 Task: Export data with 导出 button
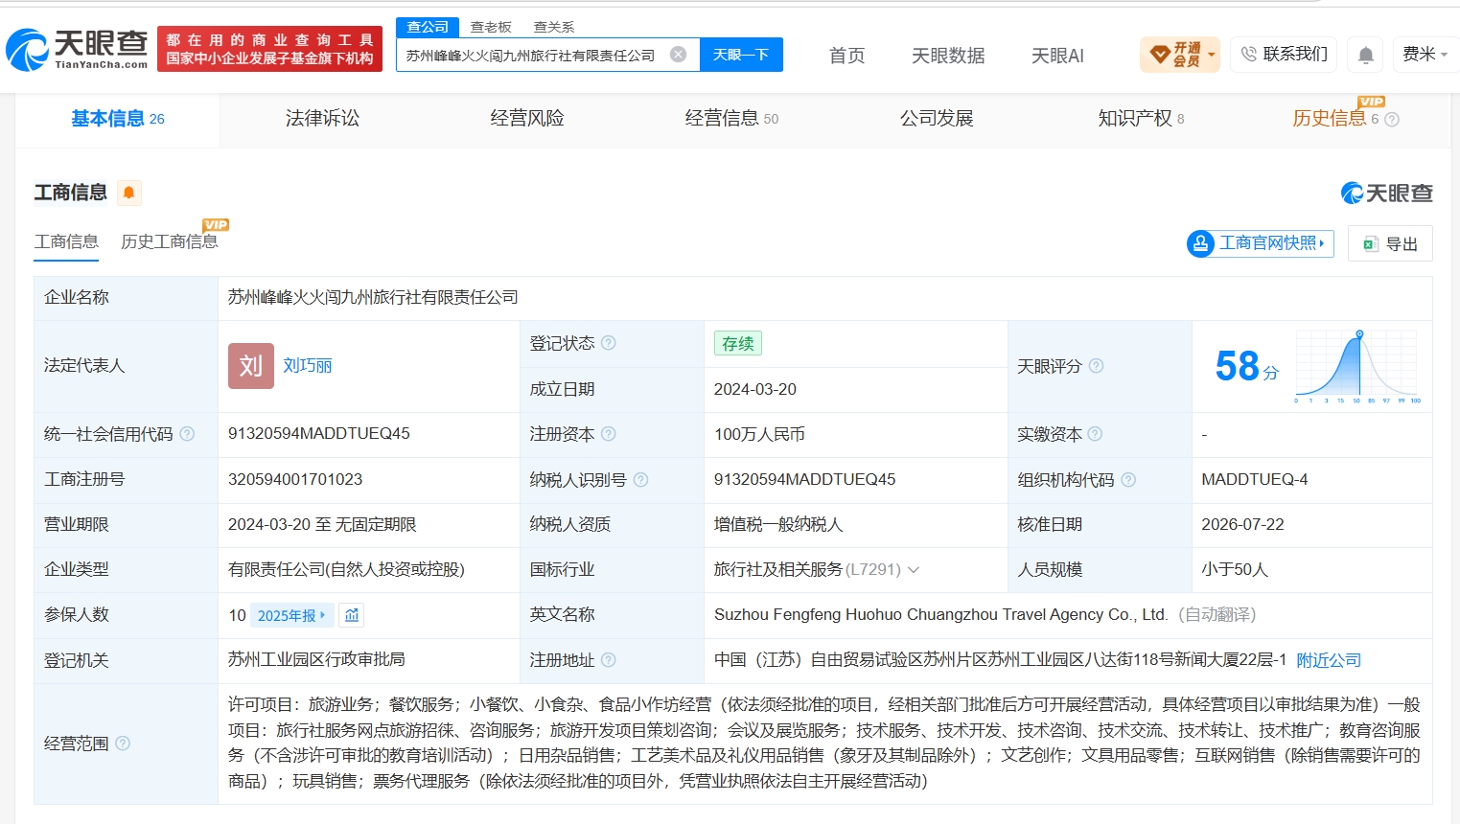point(1390,243)
